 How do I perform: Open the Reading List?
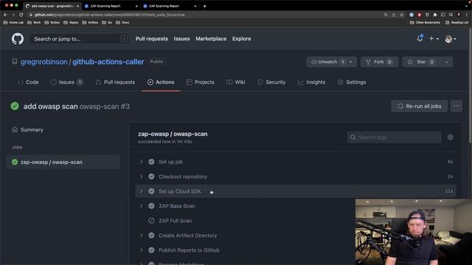point(457,23)
